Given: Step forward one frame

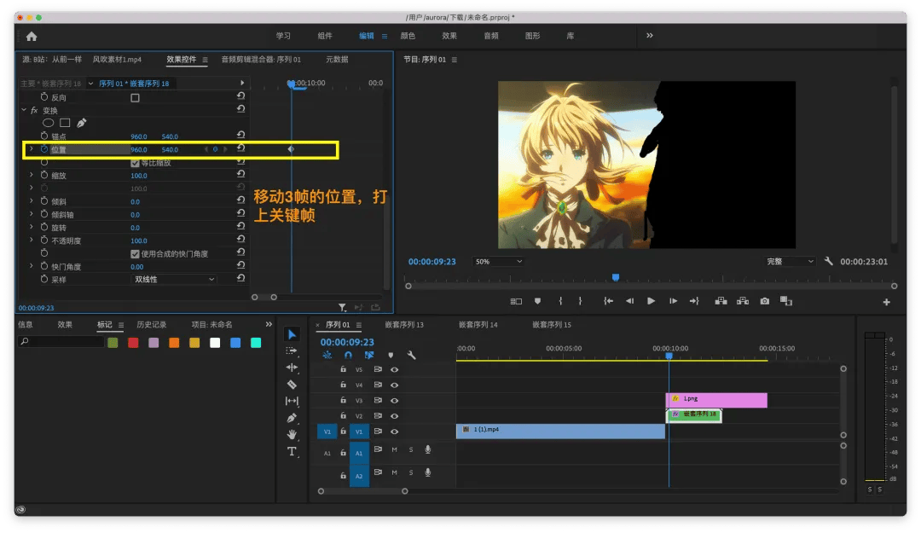Looking at the screenshot, I should coord(673,301).
